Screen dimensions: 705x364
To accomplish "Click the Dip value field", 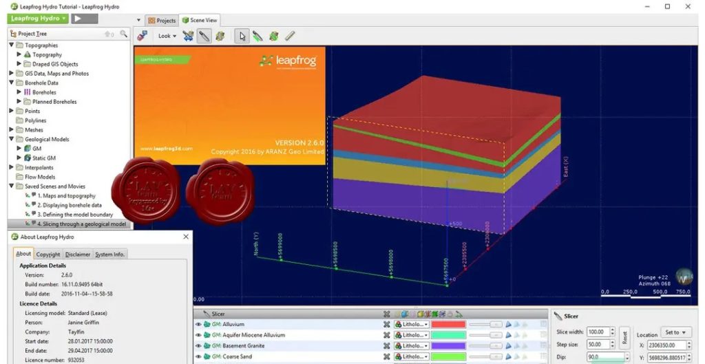I will pos(606,357).
